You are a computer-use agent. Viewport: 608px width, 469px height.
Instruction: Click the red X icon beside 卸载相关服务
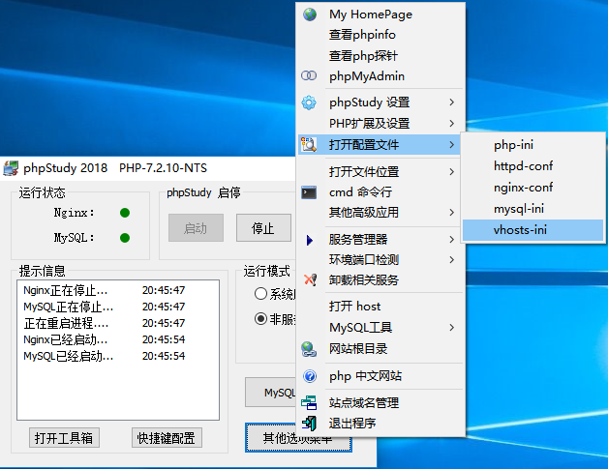click(x=310, y=279)
